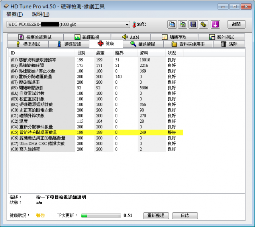
Task: Switch to the 檔案效能測試 tab
Action: 35,37
